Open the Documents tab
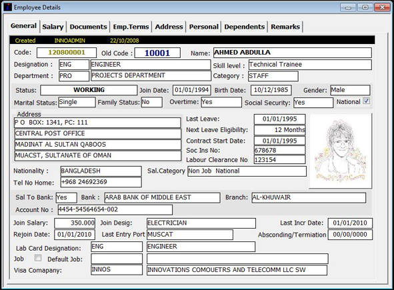The height and width of the screenshot is (290, 394). pos(88,27)
